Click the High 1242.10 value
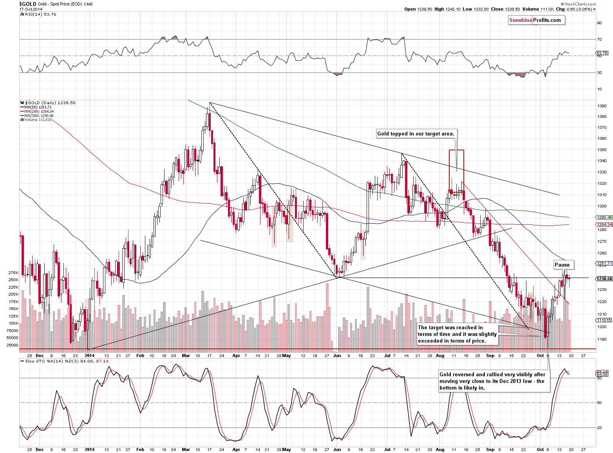The image size is (613, 453). (x=448, y=9)
